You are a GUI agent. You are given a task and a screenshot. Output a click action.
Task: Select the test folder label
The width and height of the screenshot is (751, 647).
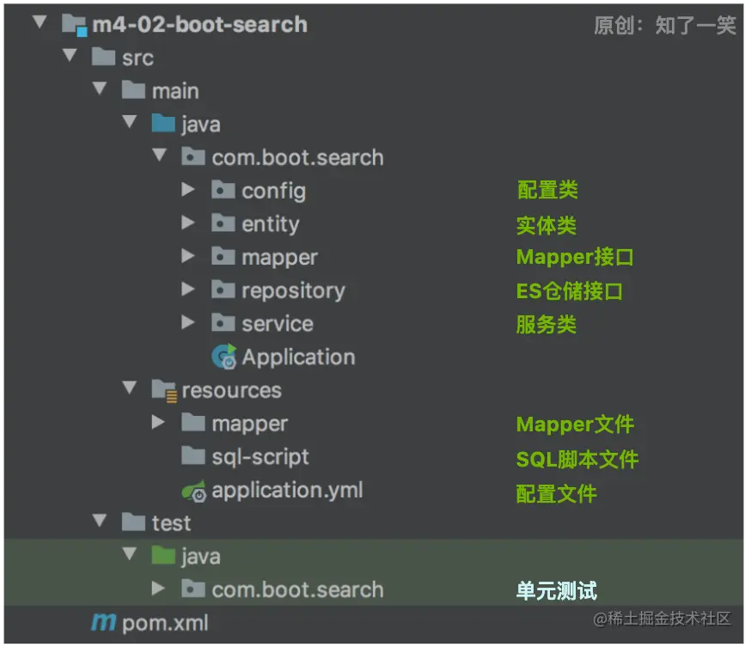tap(172, 523)
